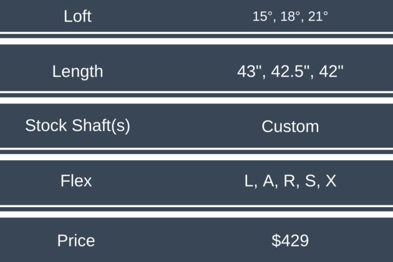Image resolution: width=393 pixels, height=262 pixels.
Task: Select the 43" length value
Action: click(x=248, y=71)
